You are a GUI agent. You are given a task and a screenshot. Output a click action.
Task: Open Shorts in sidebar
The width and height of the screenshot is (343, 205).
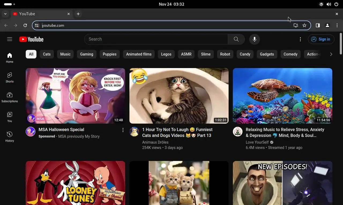pos(10,77)
